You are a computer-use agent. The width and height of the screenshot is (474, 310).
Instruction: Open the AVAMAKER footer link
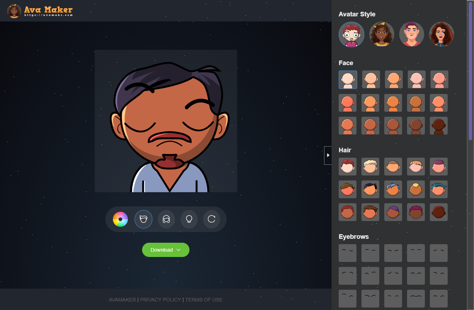[x=122, y=300]
